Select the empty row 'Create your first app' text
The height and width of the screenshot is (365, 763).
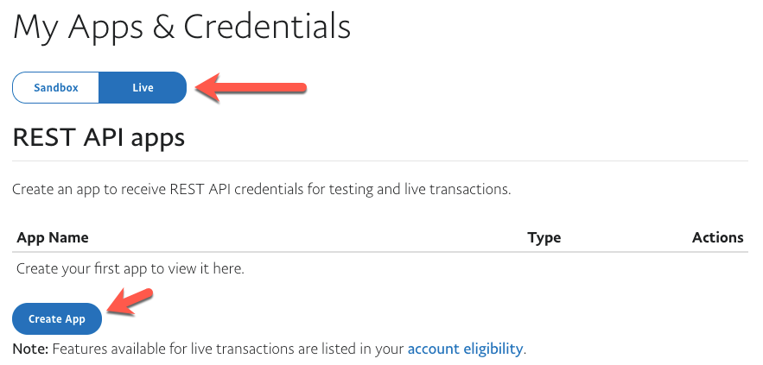130,268
